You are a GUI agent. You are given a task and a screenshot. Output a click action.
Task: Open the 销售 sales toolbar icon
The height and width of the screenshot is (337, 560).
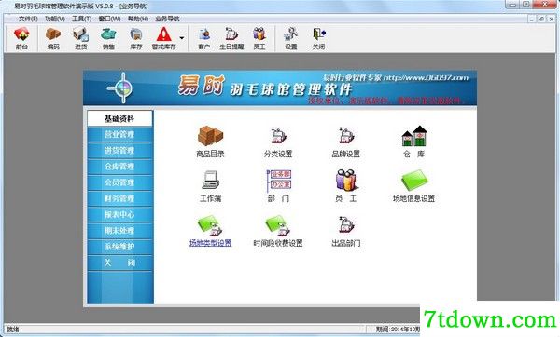click(108, 38)
